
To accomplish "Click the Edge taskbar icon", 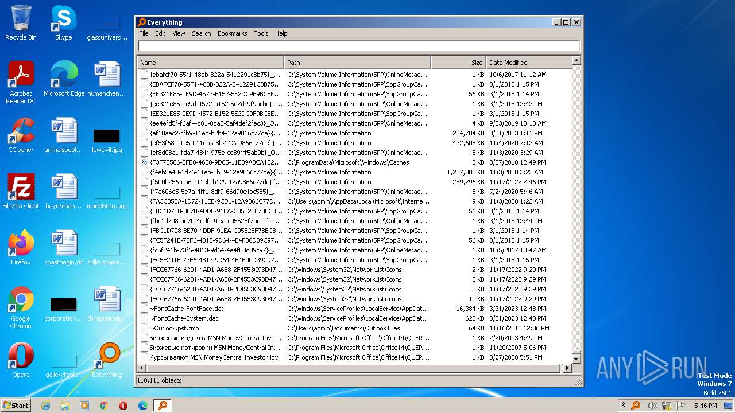I will (x=143, y=406).
